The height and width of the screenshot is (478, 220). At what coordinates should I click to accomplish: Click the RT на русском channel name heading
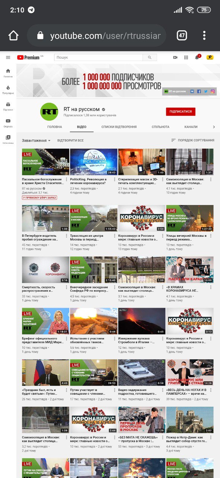point(82,109)
